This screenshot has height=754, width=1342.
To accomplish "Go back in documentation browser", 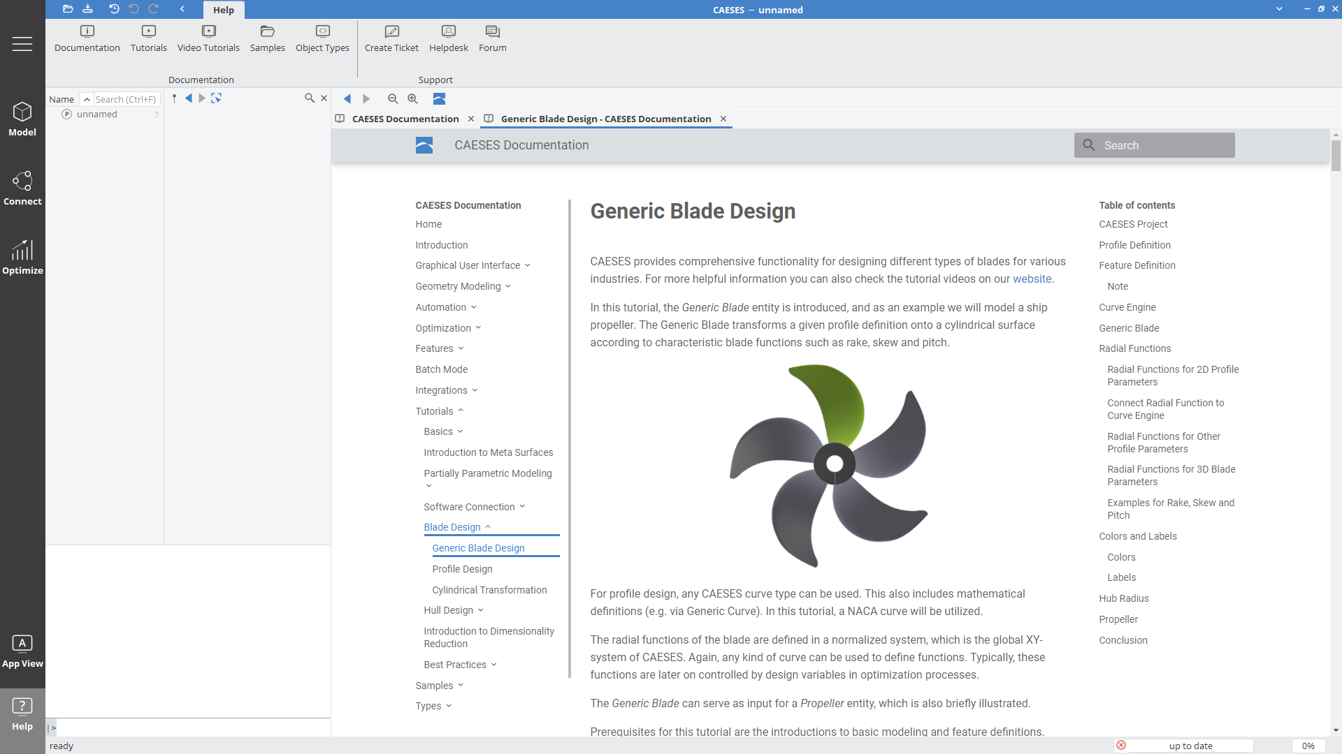I will pyautogui.click(x=347, y=99).
